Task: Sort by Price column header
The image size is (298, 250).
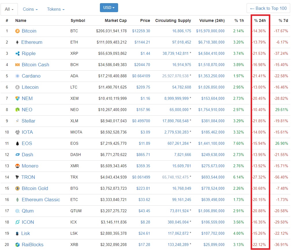Action: (145, 20)
